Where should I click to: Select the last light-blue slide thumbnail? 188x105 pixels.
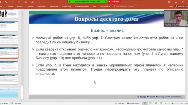click(x=9, y=93)
